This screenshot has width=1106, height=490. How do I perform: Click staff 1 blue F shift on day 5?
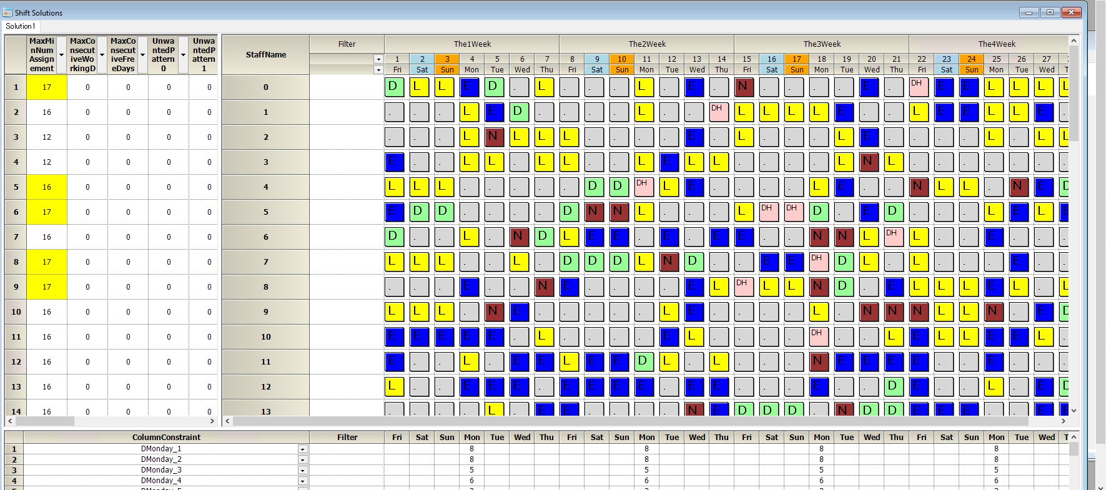click(494, 112)
